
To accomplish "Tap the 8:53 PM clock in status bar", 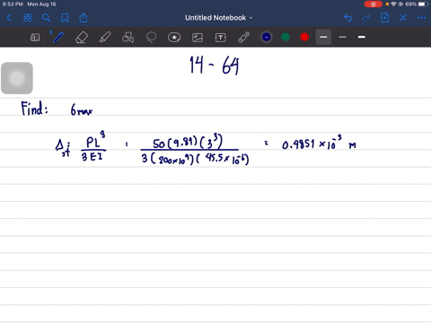I will pos(13,4).
